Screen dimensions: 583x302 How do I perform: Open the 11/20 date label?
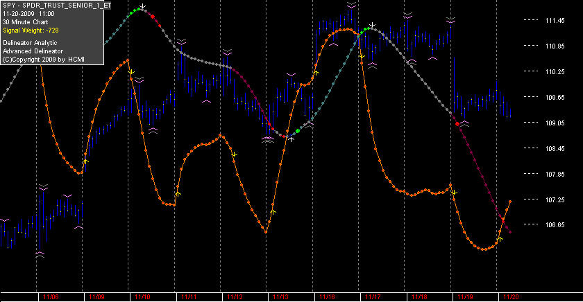tap(511, 297)
